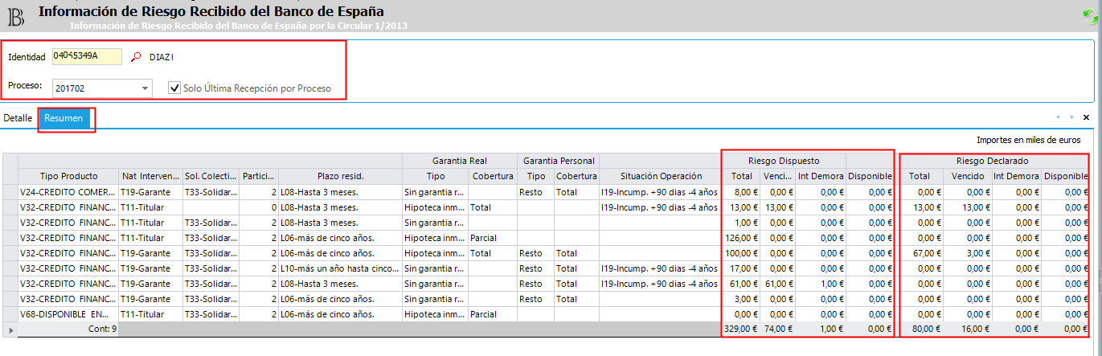Sort by Plazo resid. column header
Screen dimensions: 1102x356
[340, 176]
